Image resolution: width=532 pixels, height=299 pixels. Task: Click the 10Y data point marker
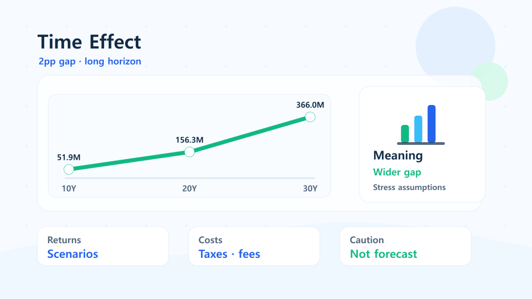click(69, 169)
